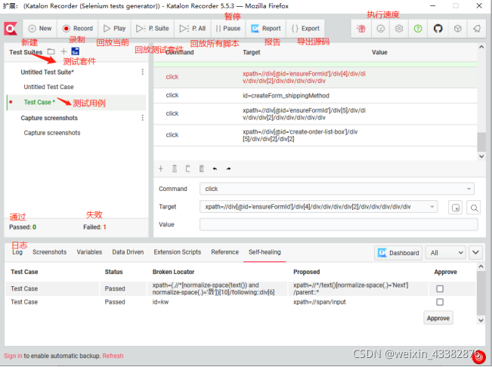Open the GitHub icon
Viewport: 492px width, 367px height.
438,29
